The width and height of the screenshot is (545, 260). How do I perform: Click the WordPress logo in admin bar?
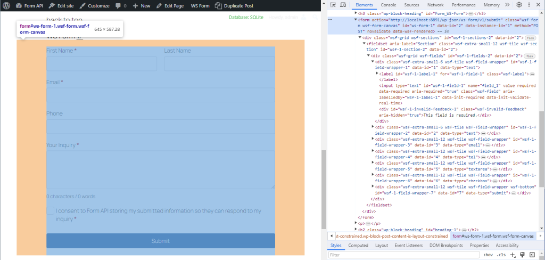[6, 5]
